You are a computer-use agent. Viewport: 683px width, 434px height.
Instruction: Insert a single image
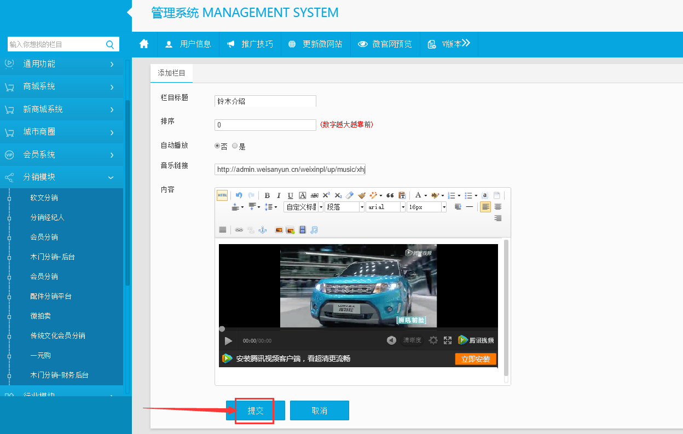click(x=279, y=230)
